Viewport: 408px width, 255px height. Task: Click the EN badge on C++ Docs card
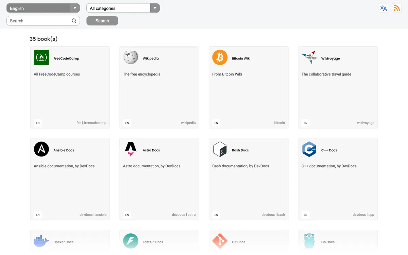coord(305,215)
